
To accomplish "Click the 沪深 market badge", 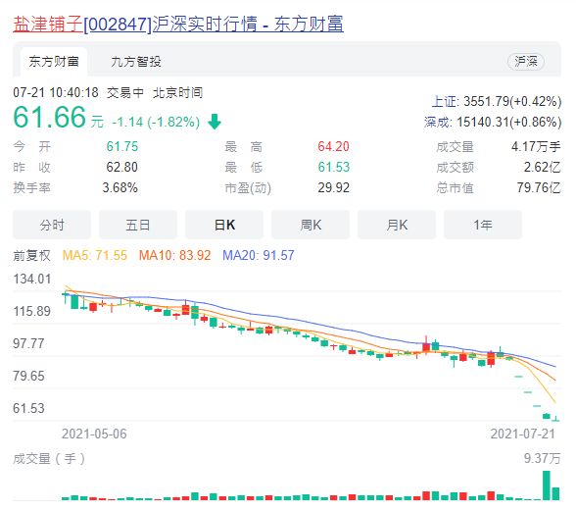I will click(x=526, y=62).
